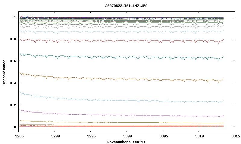Click the x-axis tick label 3310
The height and width of the screenshot is (144, 241).
click(199, 136)
